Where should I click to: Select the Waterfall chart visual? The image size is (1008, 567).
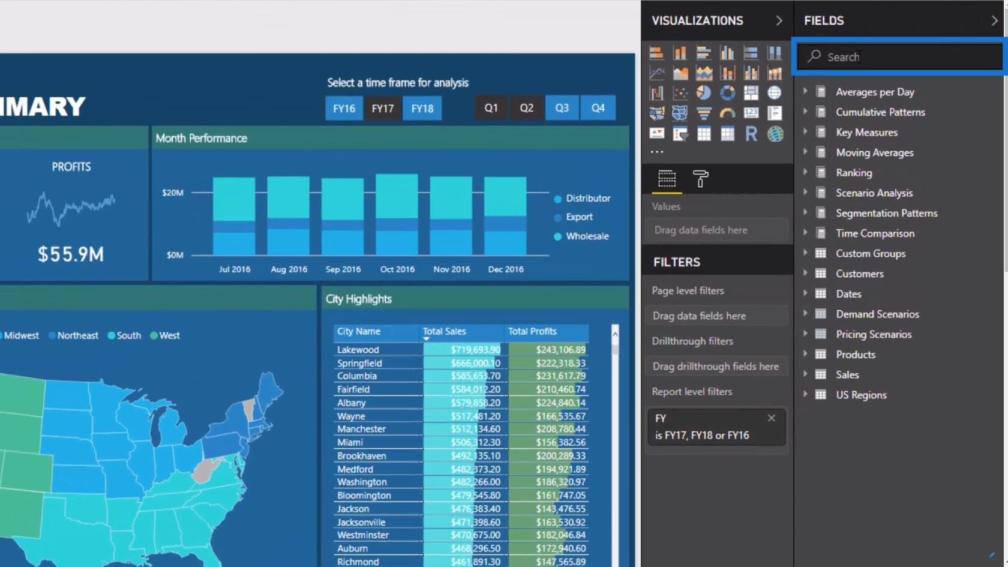click(x=656, y=93)
